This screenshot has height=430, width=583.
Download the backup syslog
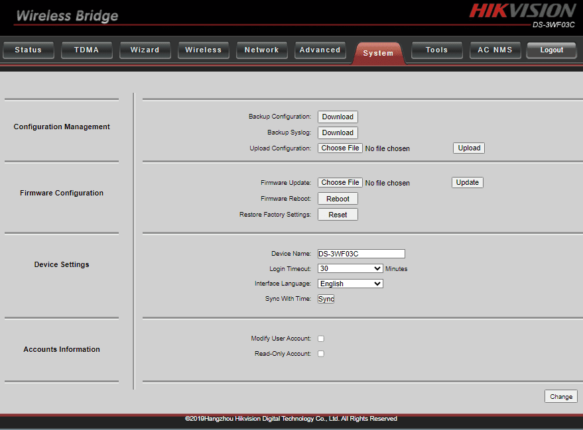coord(338,133)
